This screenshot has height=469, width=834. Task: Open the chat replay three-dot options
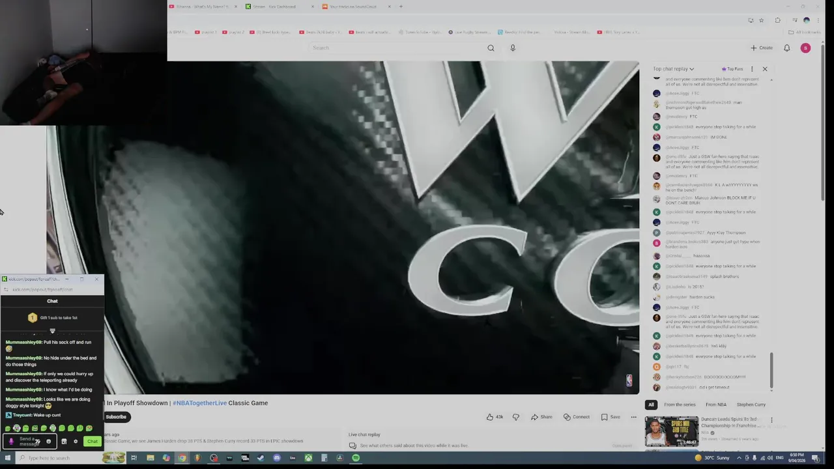tap(752, 68)
